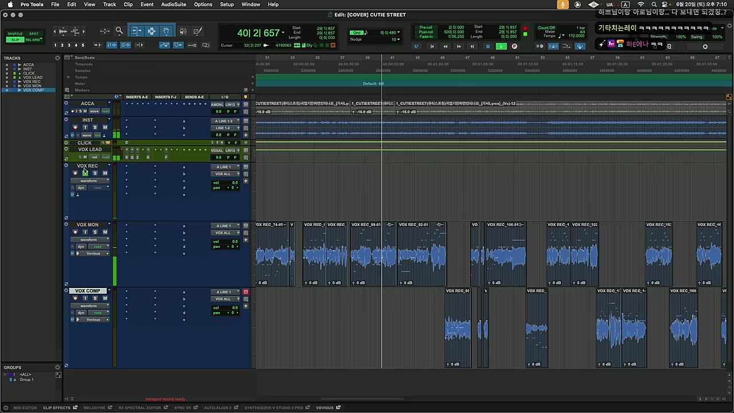Open the MELODYNE tab
This screenshot has height=413, width=734.
95,408
